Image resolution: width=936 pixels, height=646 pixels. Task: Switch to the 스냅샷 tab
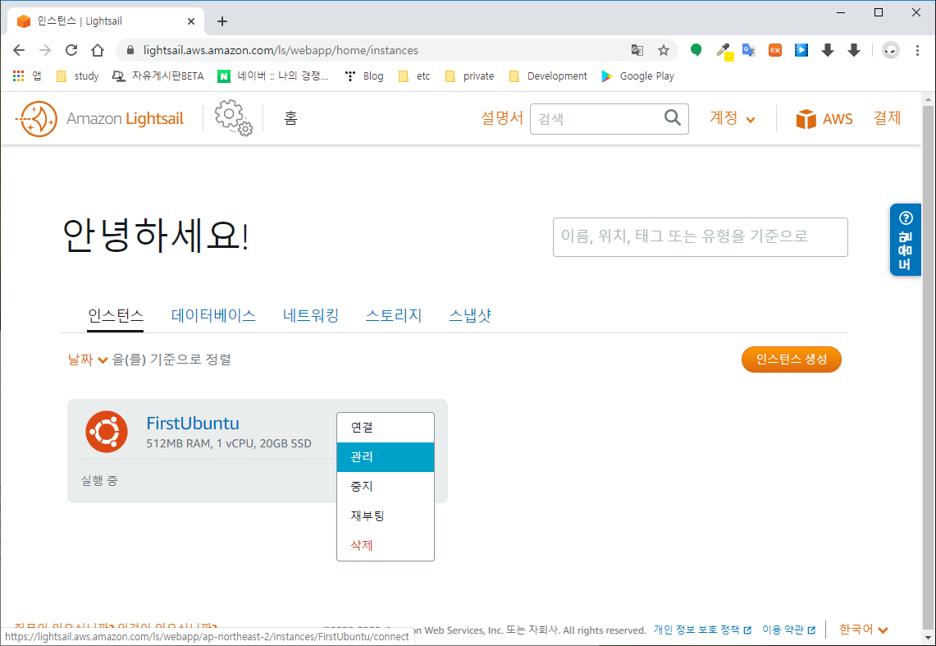click(470, 315)
